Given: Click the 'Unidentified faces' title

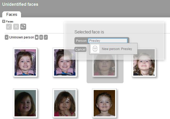Looking at the screenshot, I should [x=20, y=4].
